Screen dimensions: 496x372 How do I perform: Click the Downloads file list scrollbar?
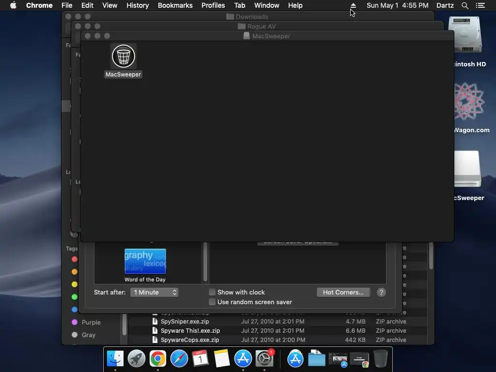(431, 256)
